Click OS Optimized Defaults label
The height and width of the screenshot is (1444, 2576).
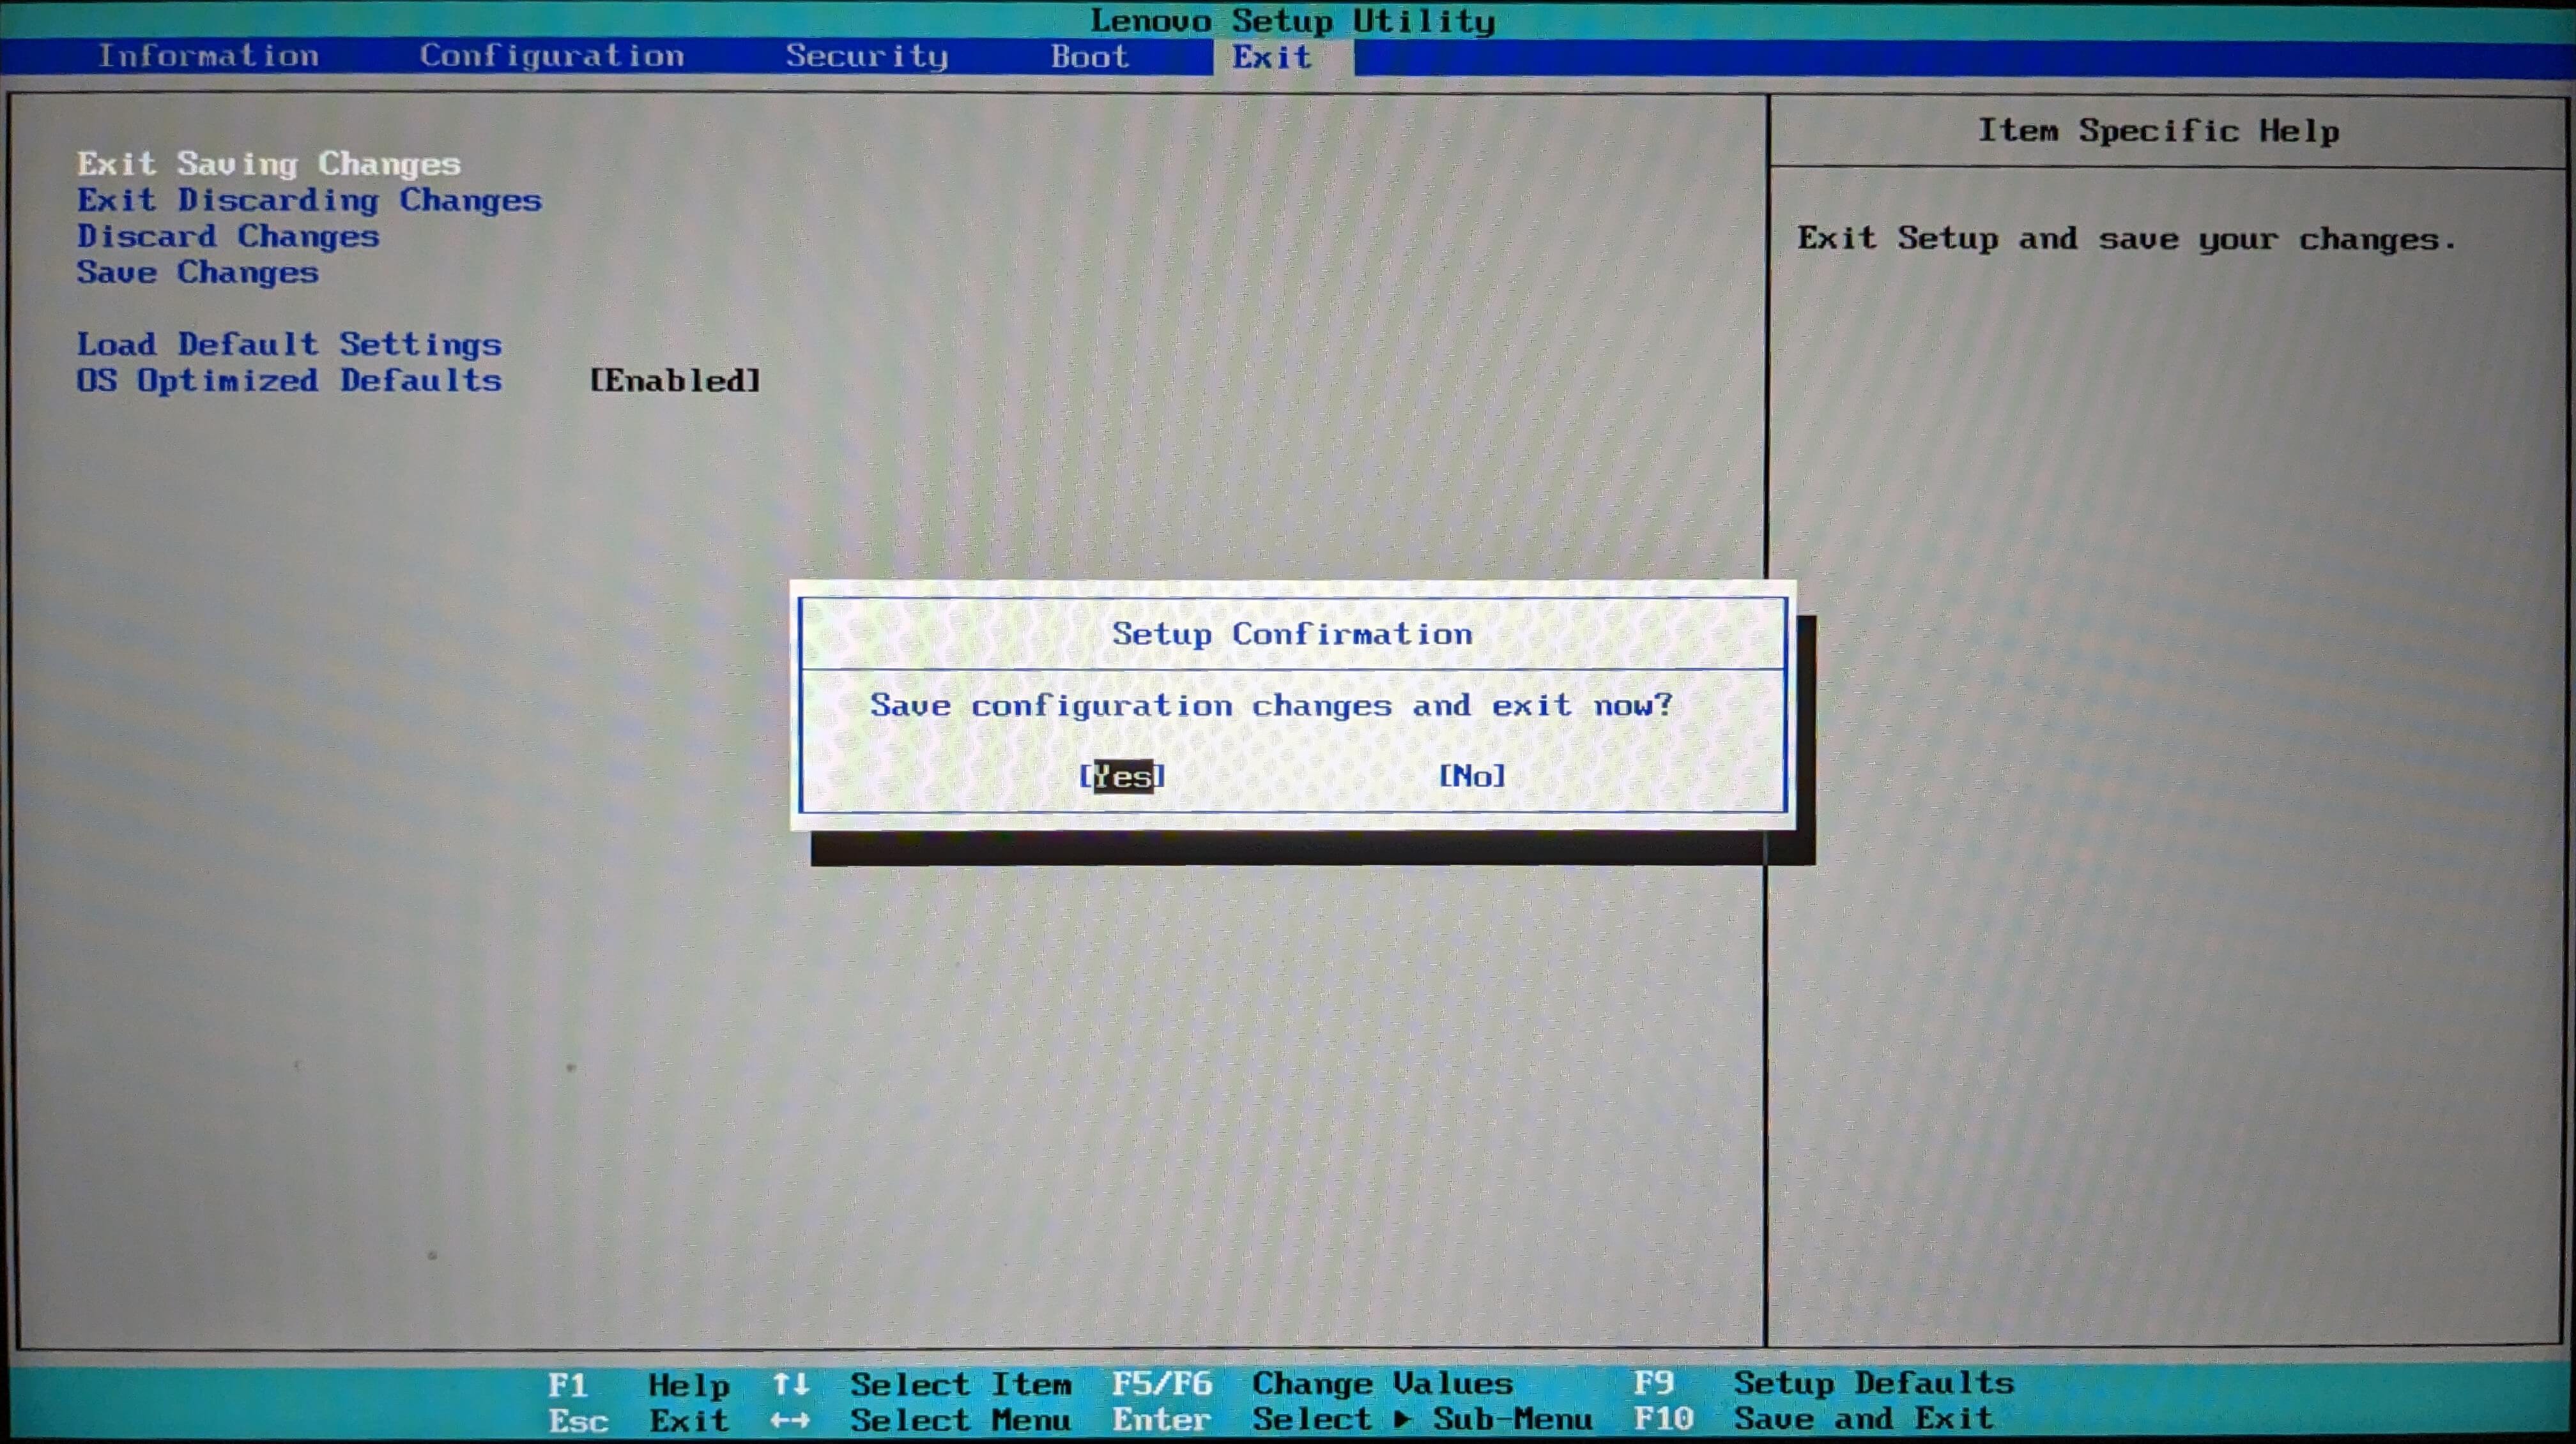coord(289,380)
